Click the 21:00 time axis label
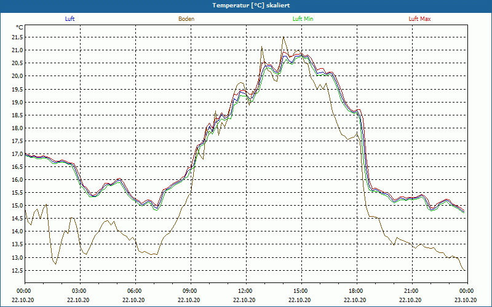Viewport: 492px width, 307px height. click(412, 291)
